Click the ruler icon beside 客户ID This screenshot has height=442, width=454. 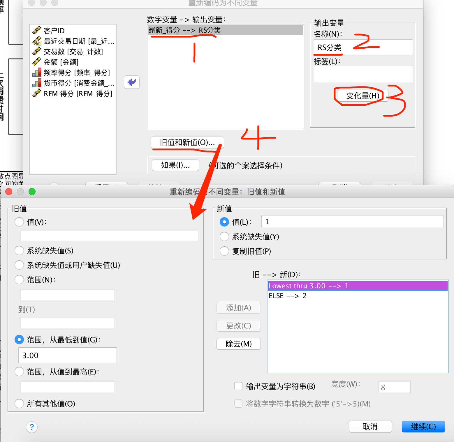pos(36,30)
